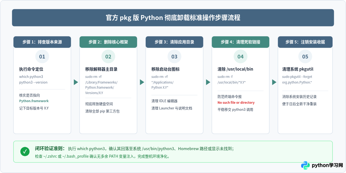Image resolution: width=346 pixels, height=173 pixels.
Task: Click the line Python X.Y" in step 3
Action: pos(160,88)
